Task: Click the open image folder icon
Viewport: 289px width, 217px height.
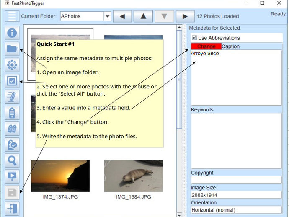Action: coord(12,49)
